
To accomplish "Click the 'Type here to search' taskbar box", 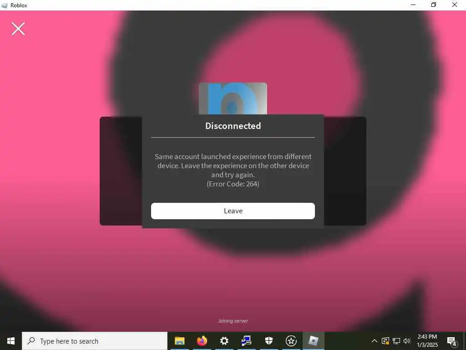I will tap(95, 341).
